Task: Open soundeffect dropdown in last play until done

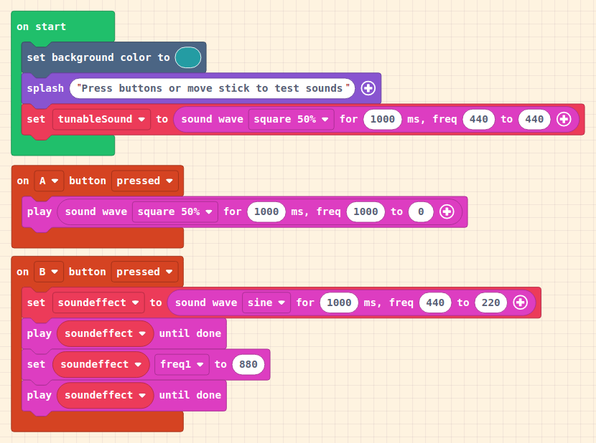Action: pos(106,395)
